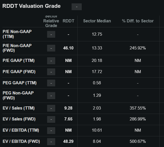Click grade badge for P/E GAAP (TTM)
This screenshot has height=147, width=164.
pyautogui.click(x=51, y=61)
